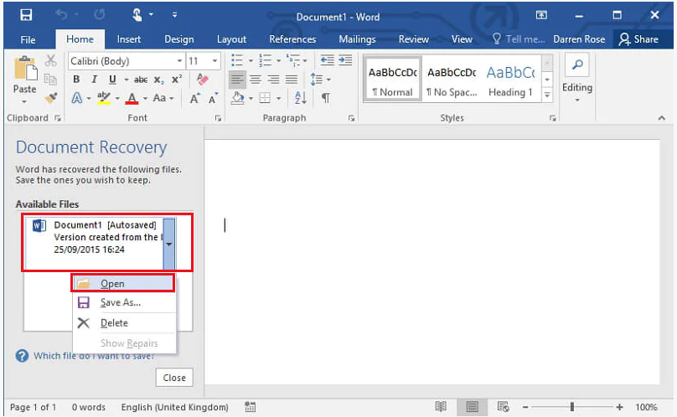This screenshot has height=417, width=677.
Task: Apply the yellow text highlight color
Action: coord(104,99)
